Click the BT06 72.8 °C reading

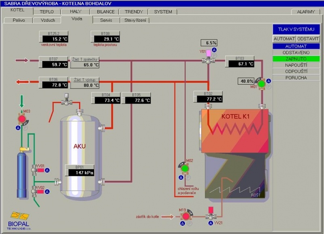[x=53, y=83]
